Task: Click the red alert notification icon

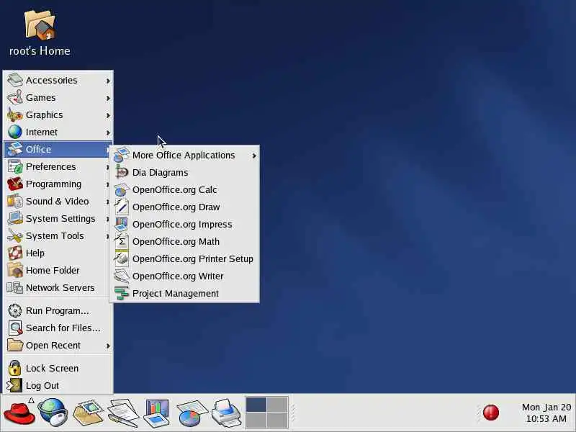Action: tap(491, 412)
